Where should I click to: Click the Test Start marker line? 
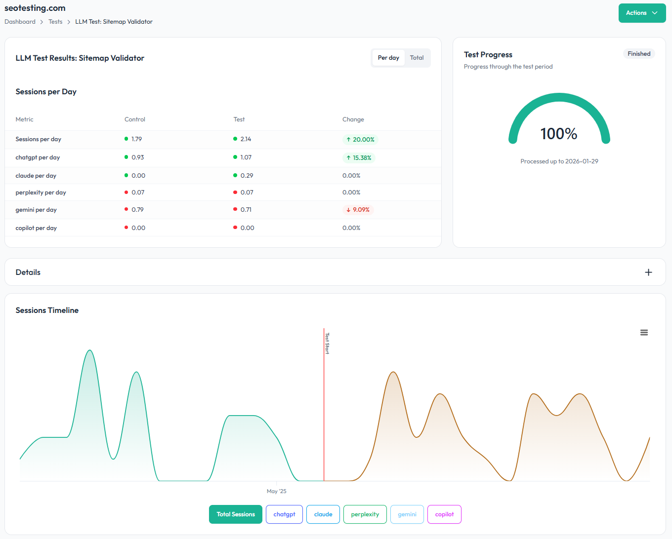pyautogui.click(x=324, y=405)
